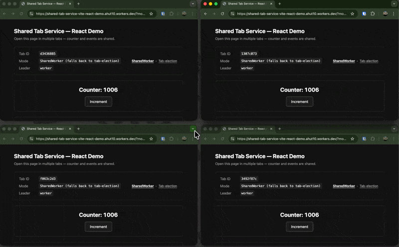Open new tab in top-left window

[x=78, y=4]
